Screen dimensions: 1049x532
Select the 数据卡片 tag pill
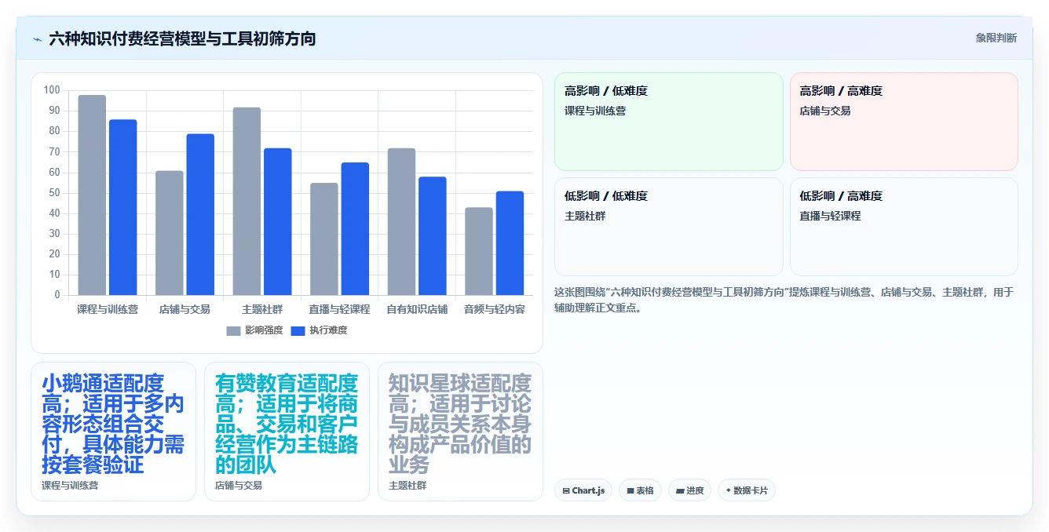(x=747, y=490)
